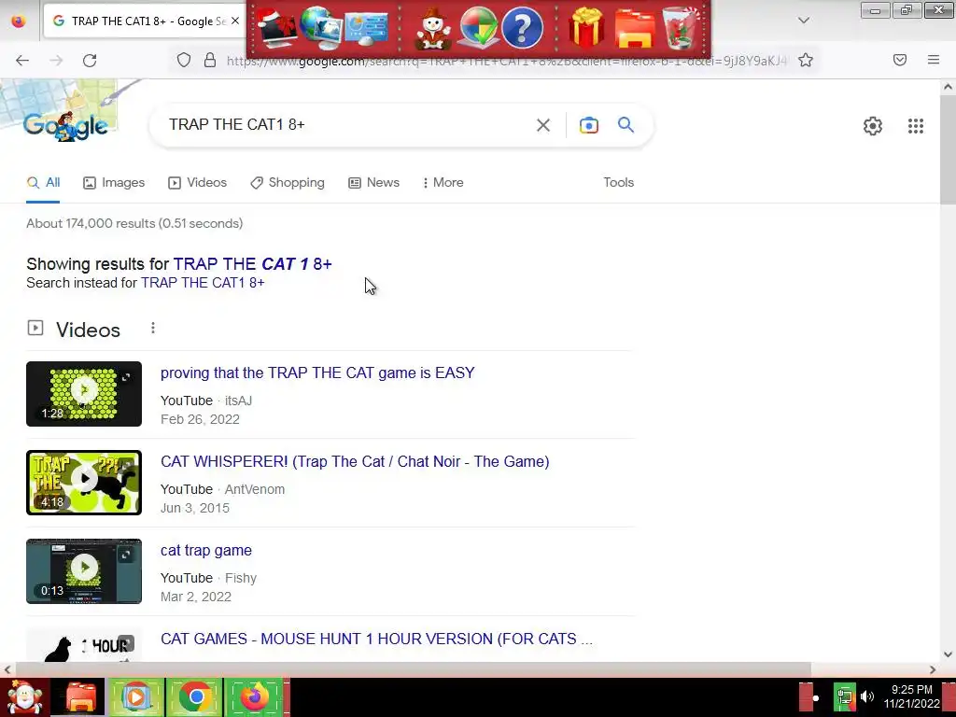Click the network tray icon
This screenshot has width=956, height=717.
click(844, 697)
